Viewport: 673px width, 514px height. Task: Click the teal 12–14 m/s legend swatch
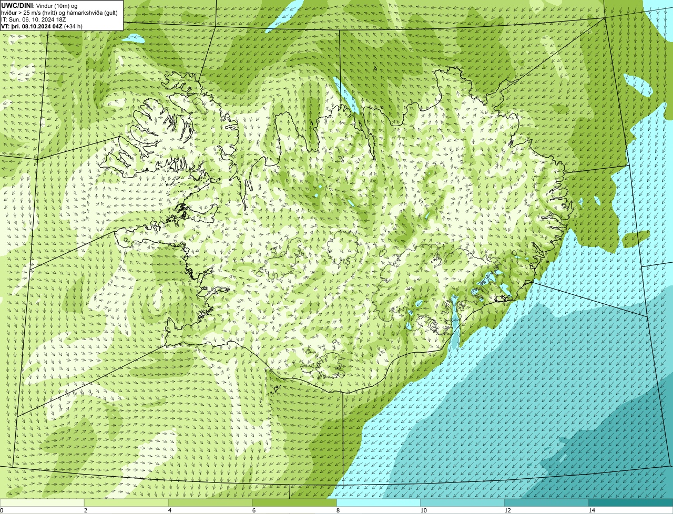tap(547, 502)
